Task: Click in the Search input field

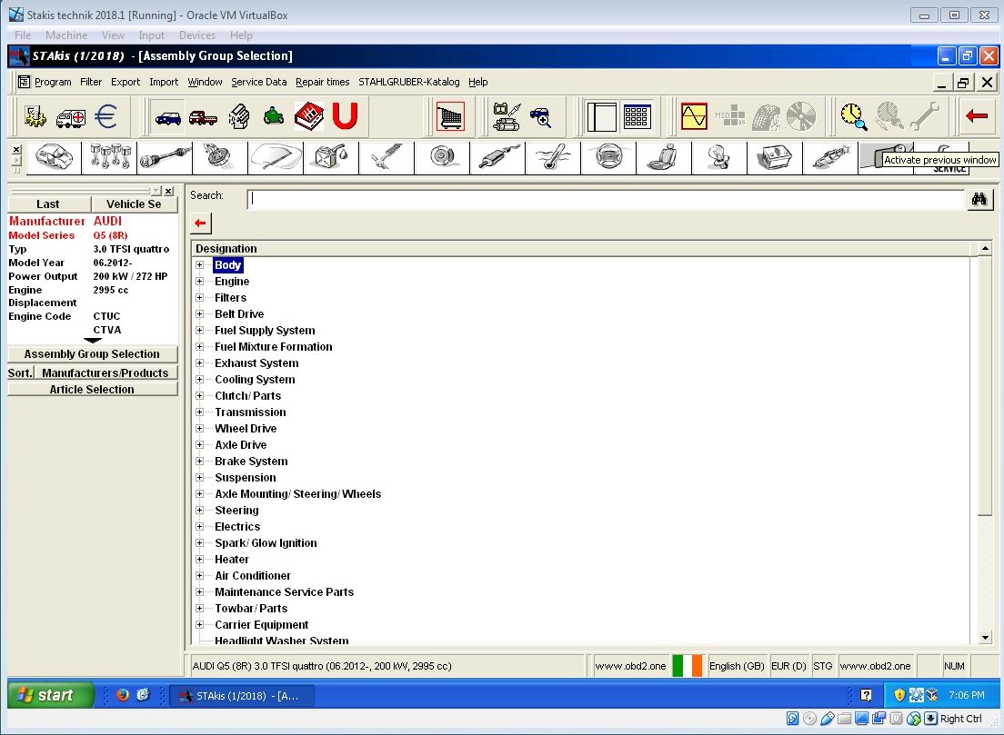Action: pos(605,199)
